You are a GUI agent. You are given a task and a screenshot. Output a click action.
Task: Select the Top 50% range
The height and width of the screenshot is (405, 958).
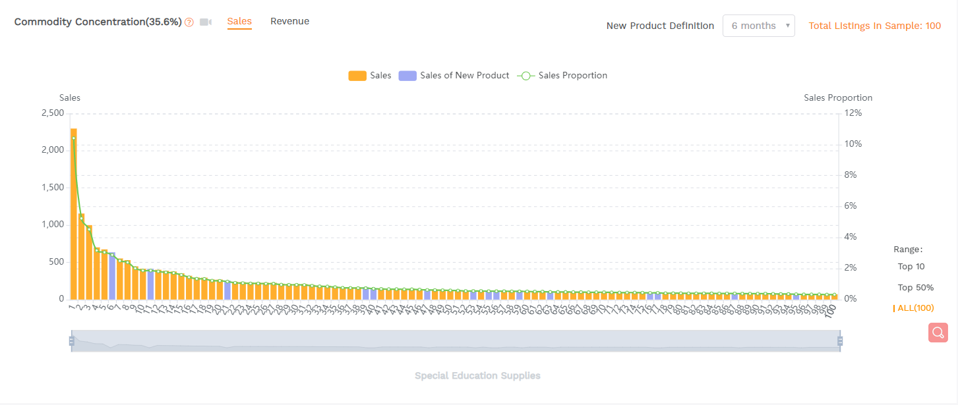pyautogui.click(x=915, y=288)
